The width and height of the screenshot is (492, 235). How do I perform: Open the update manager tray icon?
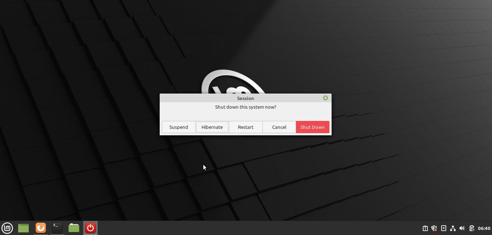coord(425,228)
